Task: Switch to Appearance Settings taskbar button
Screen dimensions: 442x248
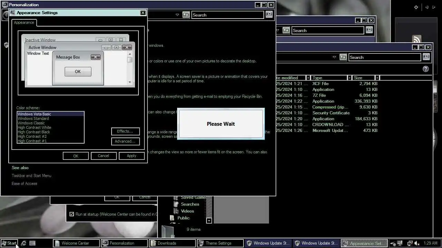Action: (364, 243)
